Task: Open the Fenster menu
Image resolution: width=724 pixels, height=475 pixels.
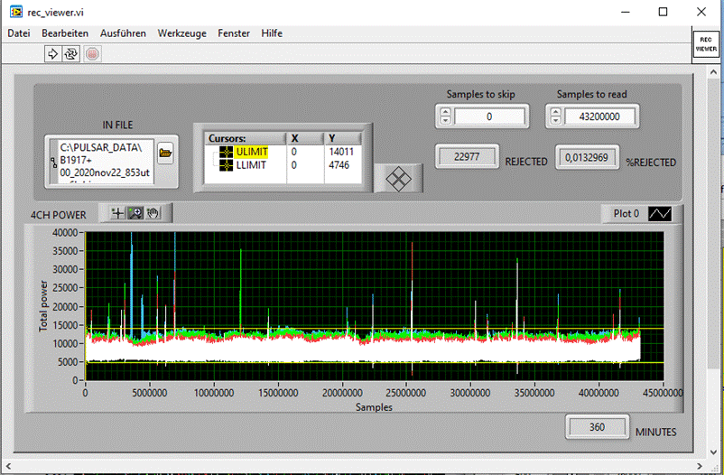Action: coord(234,33)
